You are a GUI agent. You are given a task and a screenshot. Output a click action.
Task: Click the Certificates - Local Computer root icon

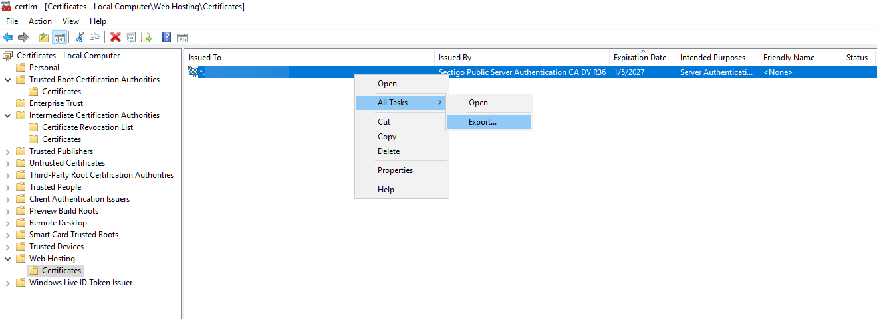tap(8, 56)
